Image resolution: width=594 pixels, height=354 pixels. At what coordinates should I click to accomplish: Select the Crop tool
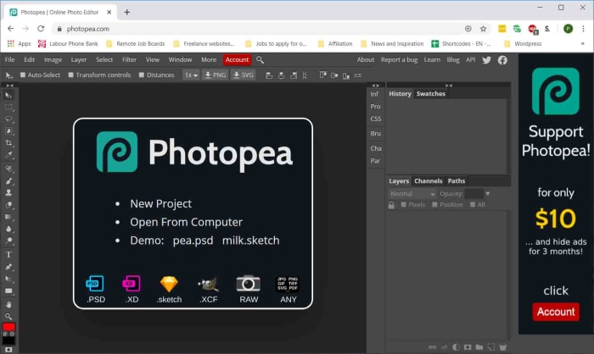coord(8,143)
